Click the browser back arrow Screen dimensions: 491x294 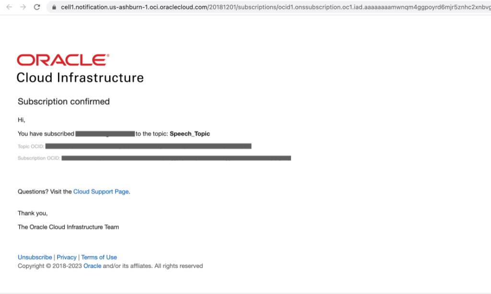pyautogui.click(x=10, y=7)
